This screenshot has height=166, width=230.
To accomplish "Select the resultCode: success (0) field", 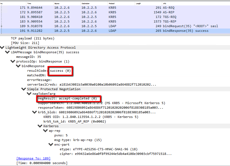I will 49,71.
